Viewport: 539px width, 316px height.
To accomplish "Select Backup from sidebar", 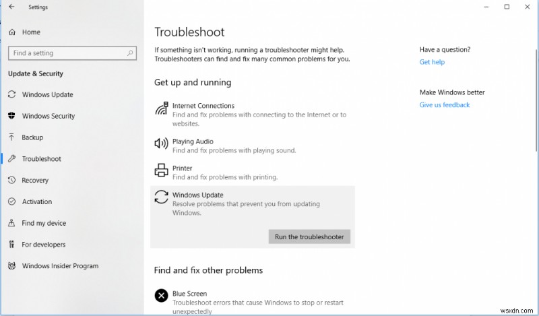I will [x=32, y=137].
